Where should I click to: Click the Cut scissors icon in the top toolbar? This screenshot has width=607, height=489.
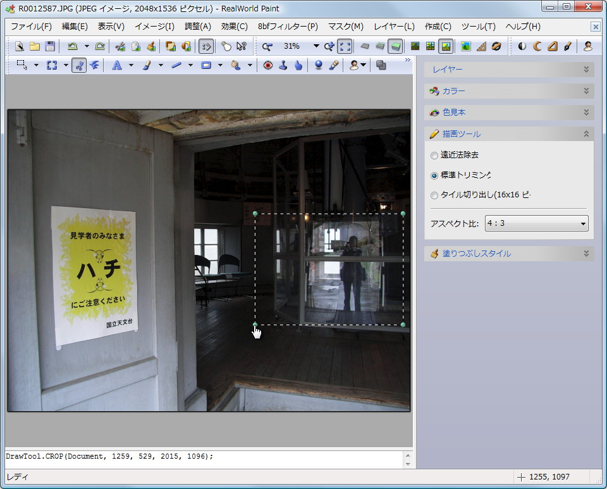(x=120, y=46)
